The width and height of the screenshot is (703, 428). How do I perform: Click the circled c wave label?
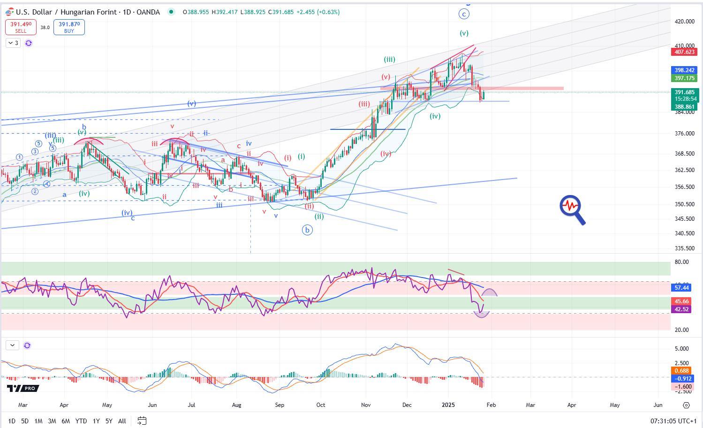click(x=464, y=14)
